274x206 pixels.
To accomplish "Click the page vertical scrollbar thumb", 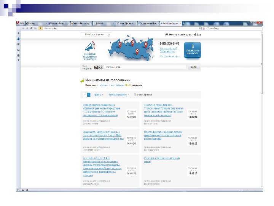I will 261,64.
